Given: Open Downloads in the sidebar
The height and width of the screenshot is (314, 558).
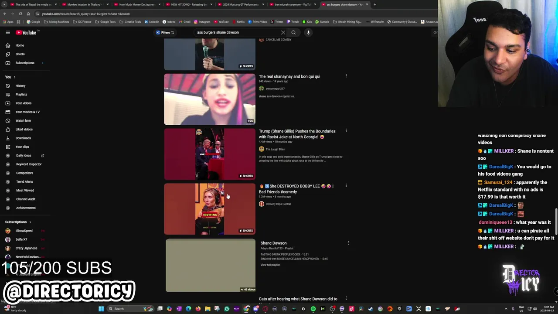Looking at the screenshot, I should tap(23, 138).
